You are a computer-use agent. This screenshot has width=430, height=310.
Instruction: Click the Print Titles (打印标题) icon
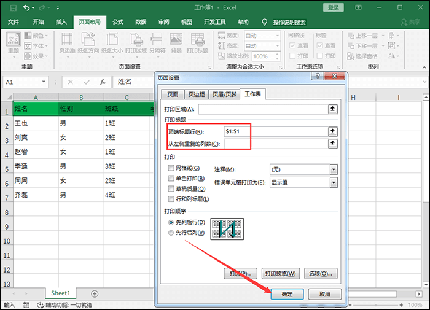(x=197, y=39)
